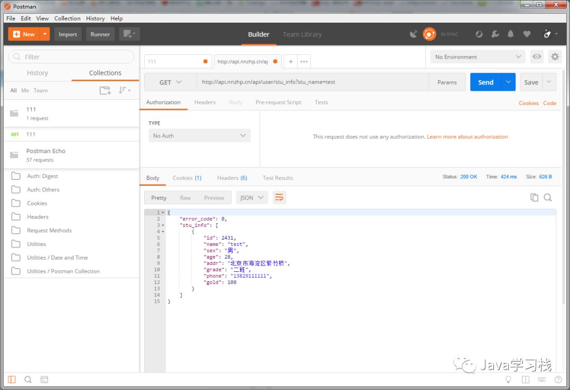This screenshot has height=390, width=570.
Task: Click the new window icon in toolbar
Action: [x=129, y=34]
